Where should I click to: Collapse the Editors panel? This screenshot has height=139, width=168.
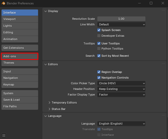pos(46,64)
